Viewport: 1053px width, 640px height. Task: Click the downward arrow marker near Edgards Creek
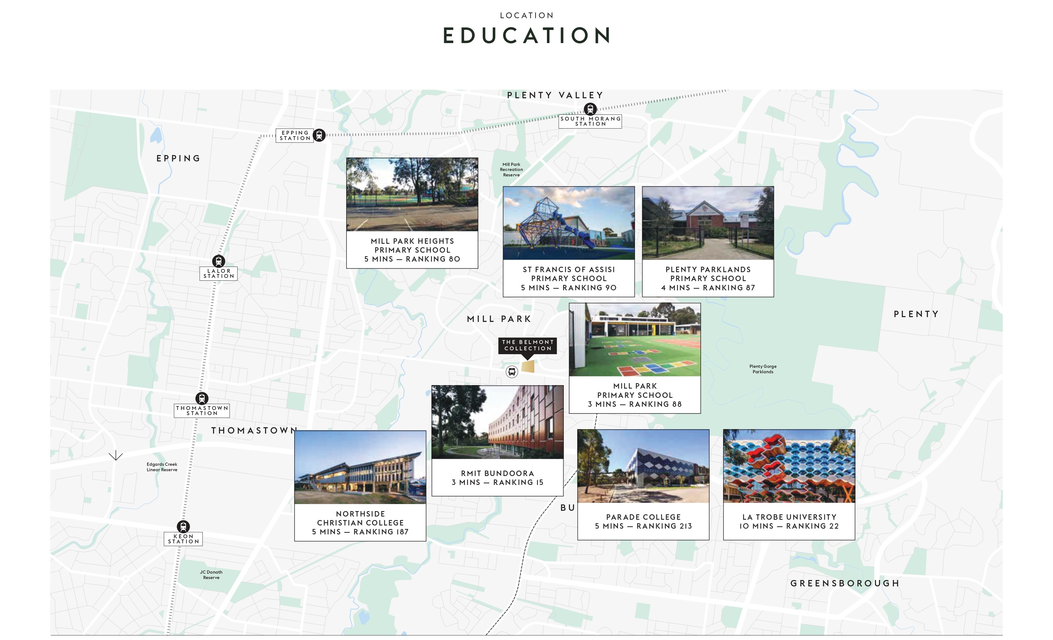click(116, 456)
